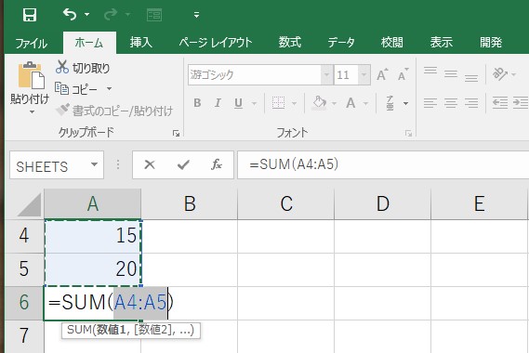
Task: Open the コピー dropdown arrow
Action: click(109, 88)
